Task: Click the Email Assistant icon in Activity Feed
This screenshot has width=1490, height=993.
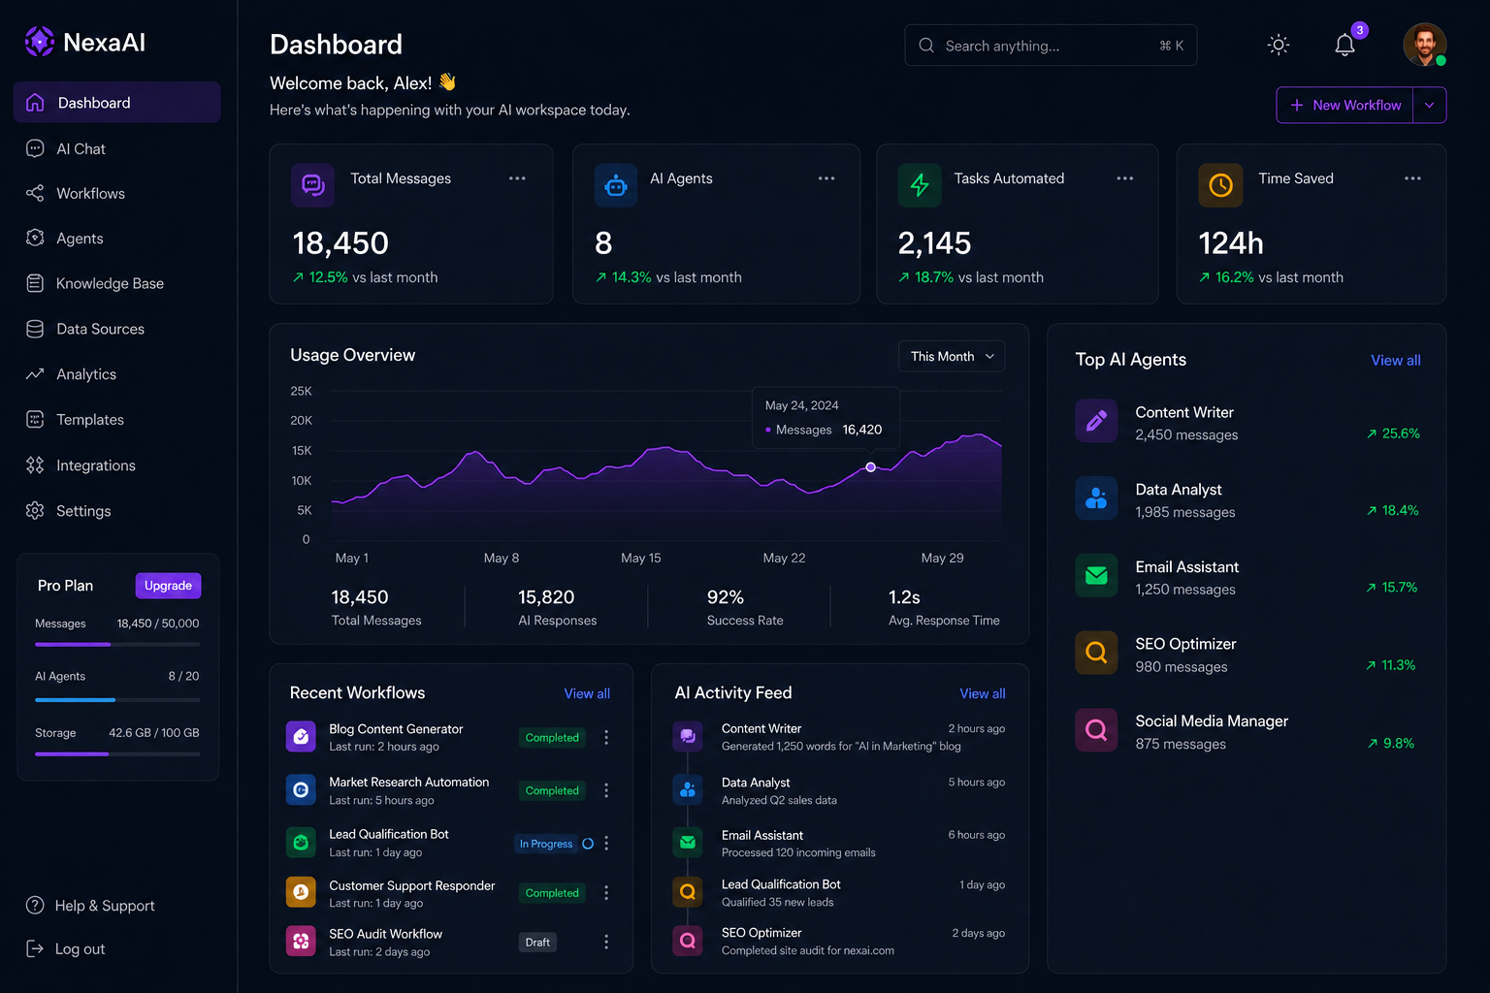Action: coord(688,842)
